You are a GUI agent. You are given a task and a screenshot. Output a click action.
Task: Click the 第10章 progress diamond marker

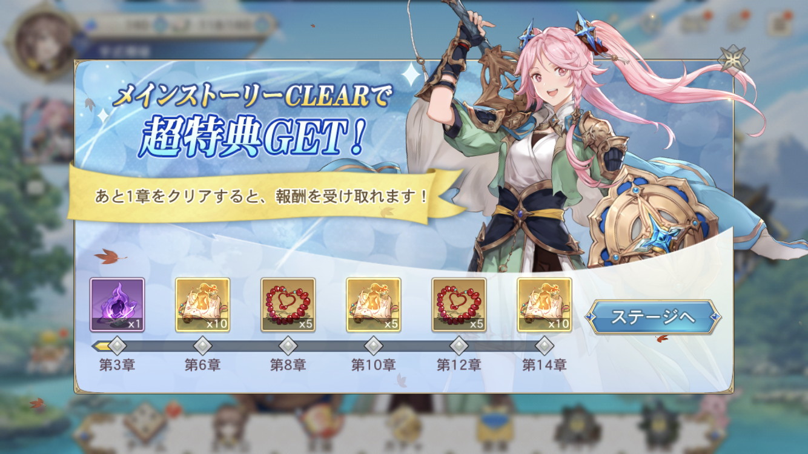[x=374, y=346]
